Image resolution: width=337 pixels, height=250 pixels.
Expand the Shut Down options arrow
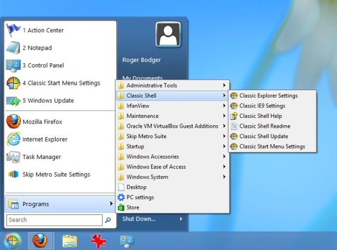click(181, 219)
